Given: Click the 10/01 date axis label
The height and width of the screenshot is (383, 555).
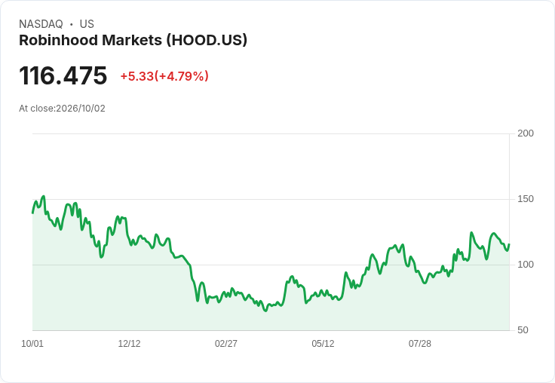Looking at the screenshot, I should point(32,344).
